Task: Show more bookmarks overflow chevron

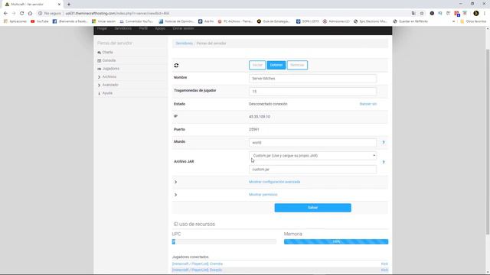Action: [x=453, y=21]
